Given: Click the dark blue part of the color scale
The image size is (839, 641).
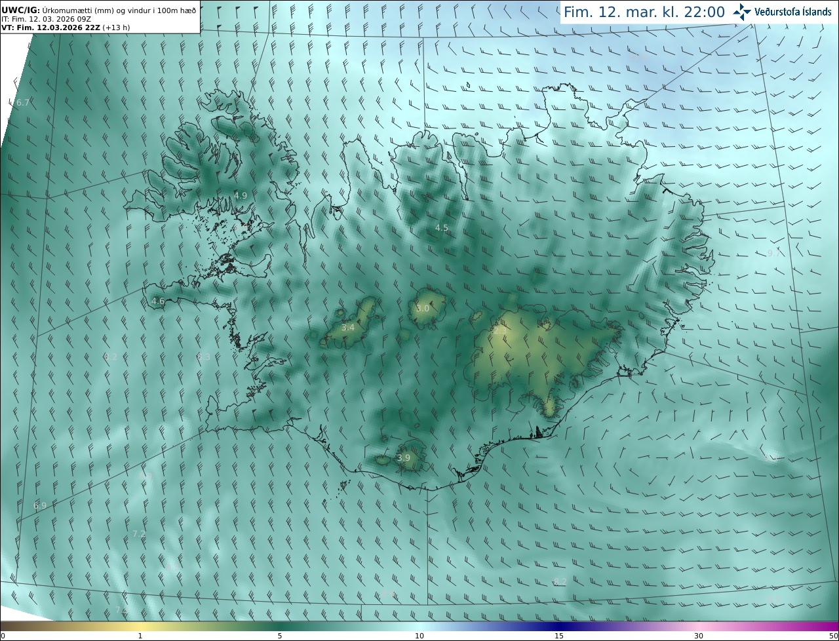Looking at the screenshot, I should point(559,627).
